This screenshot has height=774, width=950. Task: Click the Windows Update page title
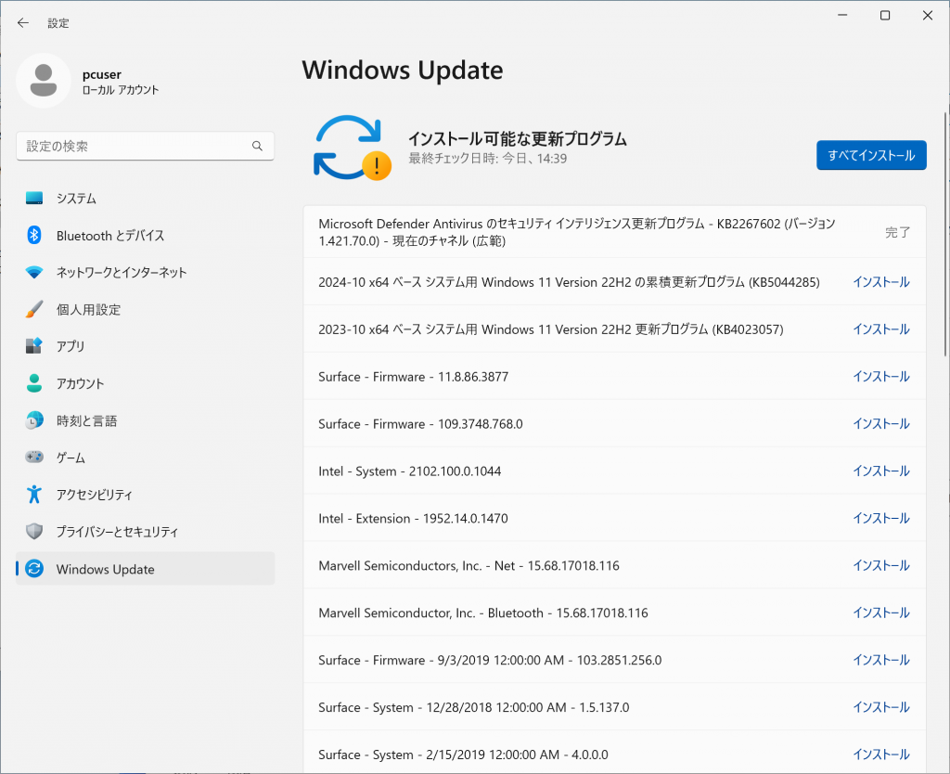click(x=403, y=71)
